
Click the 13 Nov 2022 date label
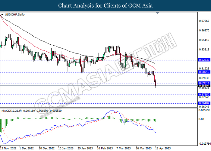[x=8, y=148]
